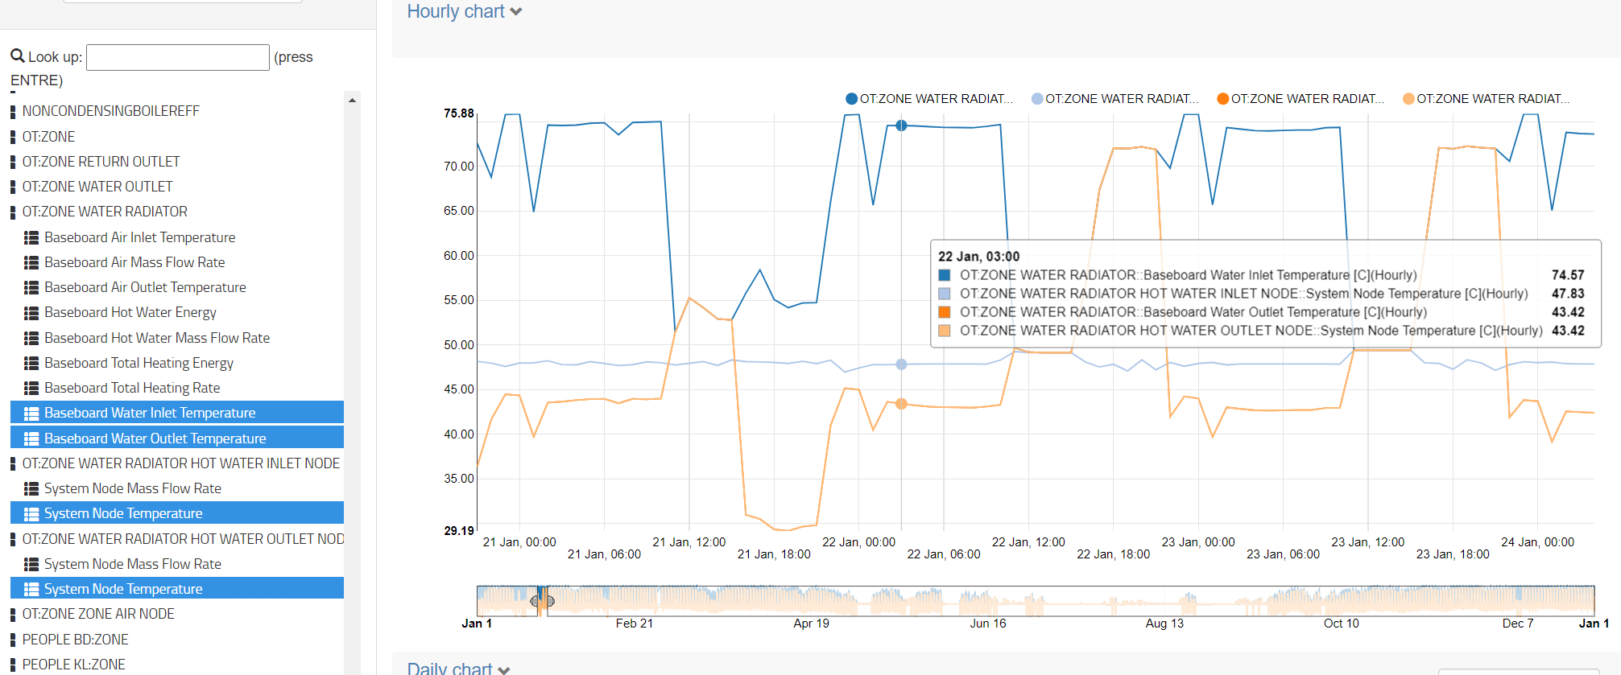Expand the OT:ZONE tree node

click(x=13, y=137)
